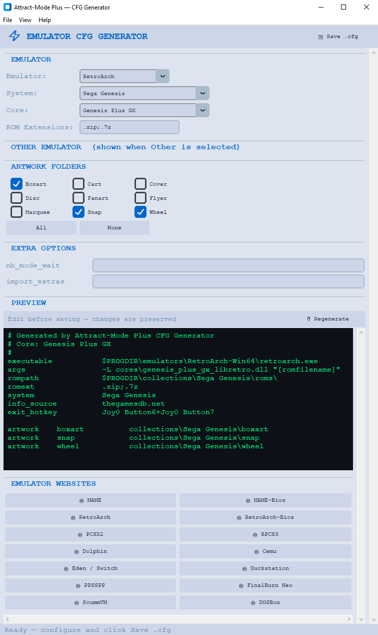The width and height of the screenshot is (378, 635).
Task: Click the artwork wheel line in preview
Action: click(135, 446)
